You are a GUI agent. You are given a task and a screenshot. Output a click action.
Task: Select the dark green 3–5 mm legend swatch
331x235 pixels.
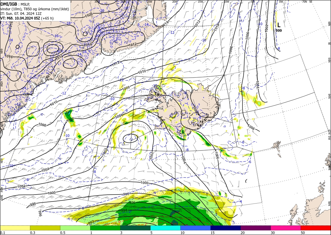click(135, 228)
